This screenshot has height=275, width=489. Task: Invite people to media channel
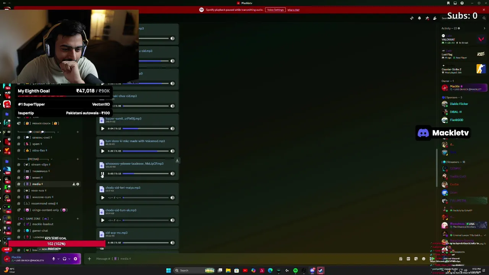74,184
